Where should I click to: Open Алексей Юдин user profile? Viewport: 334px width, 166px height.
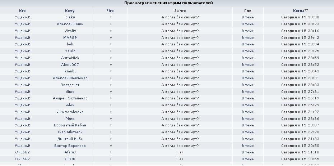tap(70, 24)
